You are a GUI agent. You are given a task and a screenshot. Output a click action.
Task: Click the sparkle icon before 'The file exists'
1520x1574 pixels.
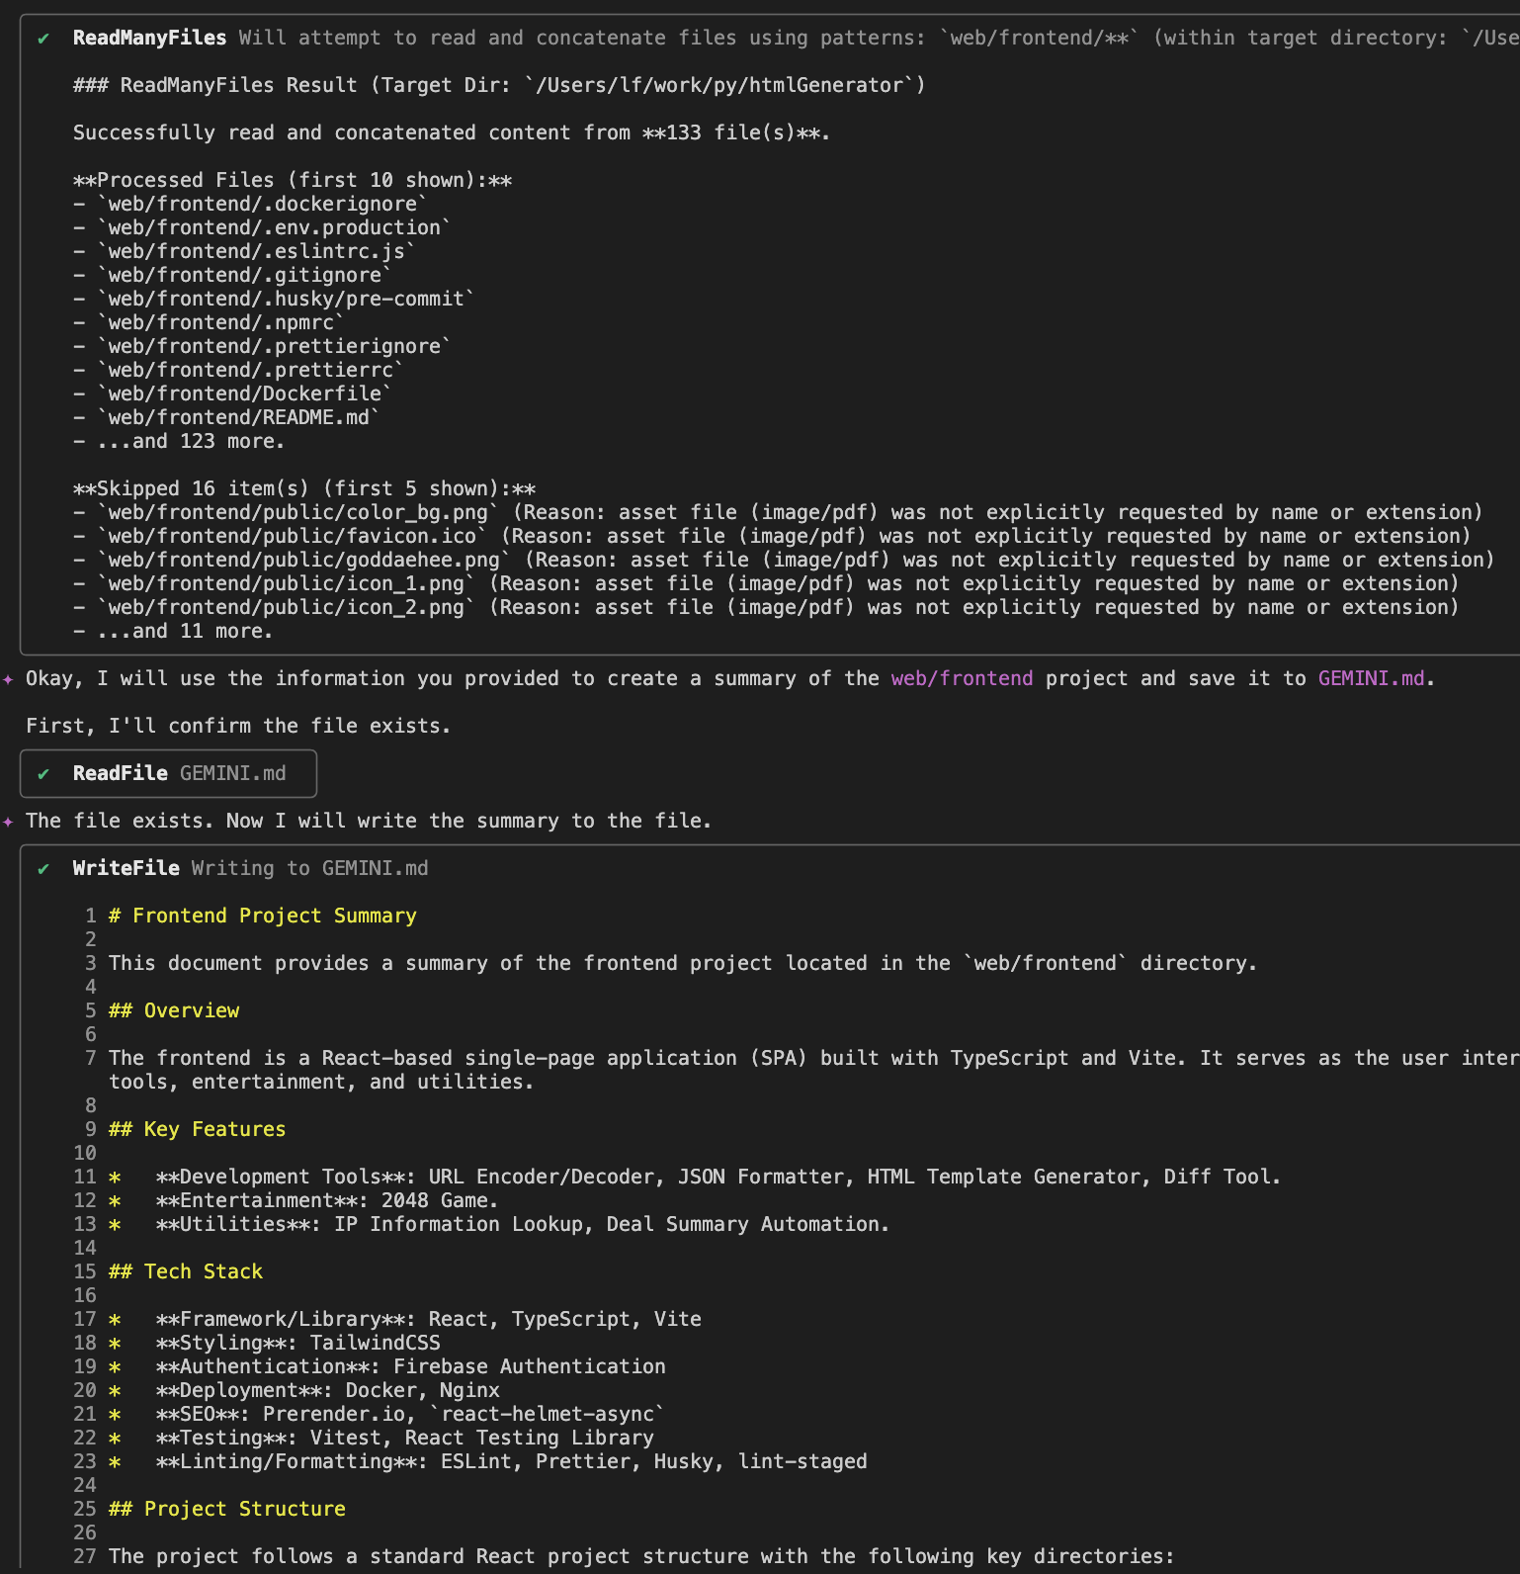click(x=8, y=822)
